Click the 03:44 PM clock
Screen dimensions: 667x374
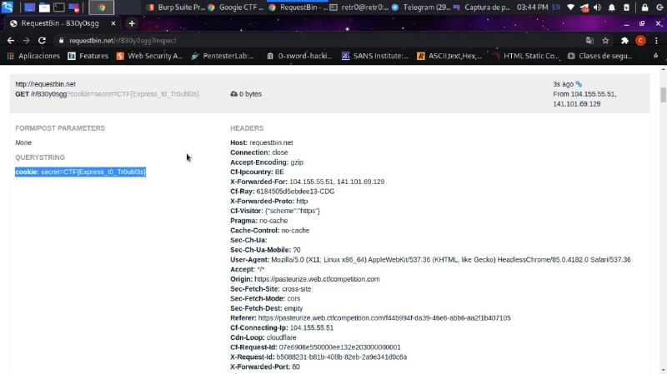pyautogui.click(x=532, y=7)
